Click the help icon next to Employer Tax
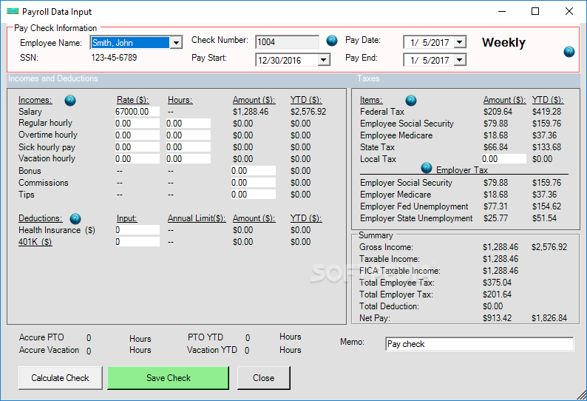This screenshot has width=587, height=401. point(427,168)
